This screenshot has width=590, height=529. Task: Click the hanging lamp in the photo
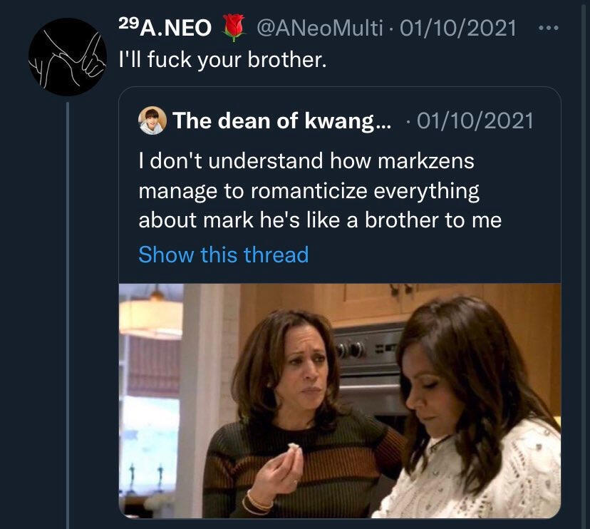[x=152, y=314]
